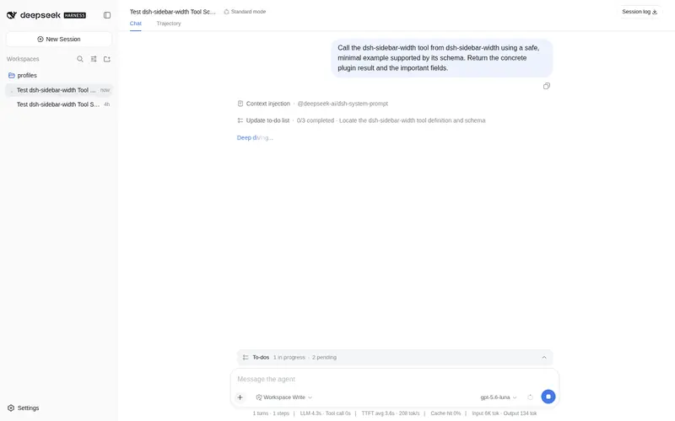Click the @deepseek-ai/dsh-system-prompt reference

point(343,104)
